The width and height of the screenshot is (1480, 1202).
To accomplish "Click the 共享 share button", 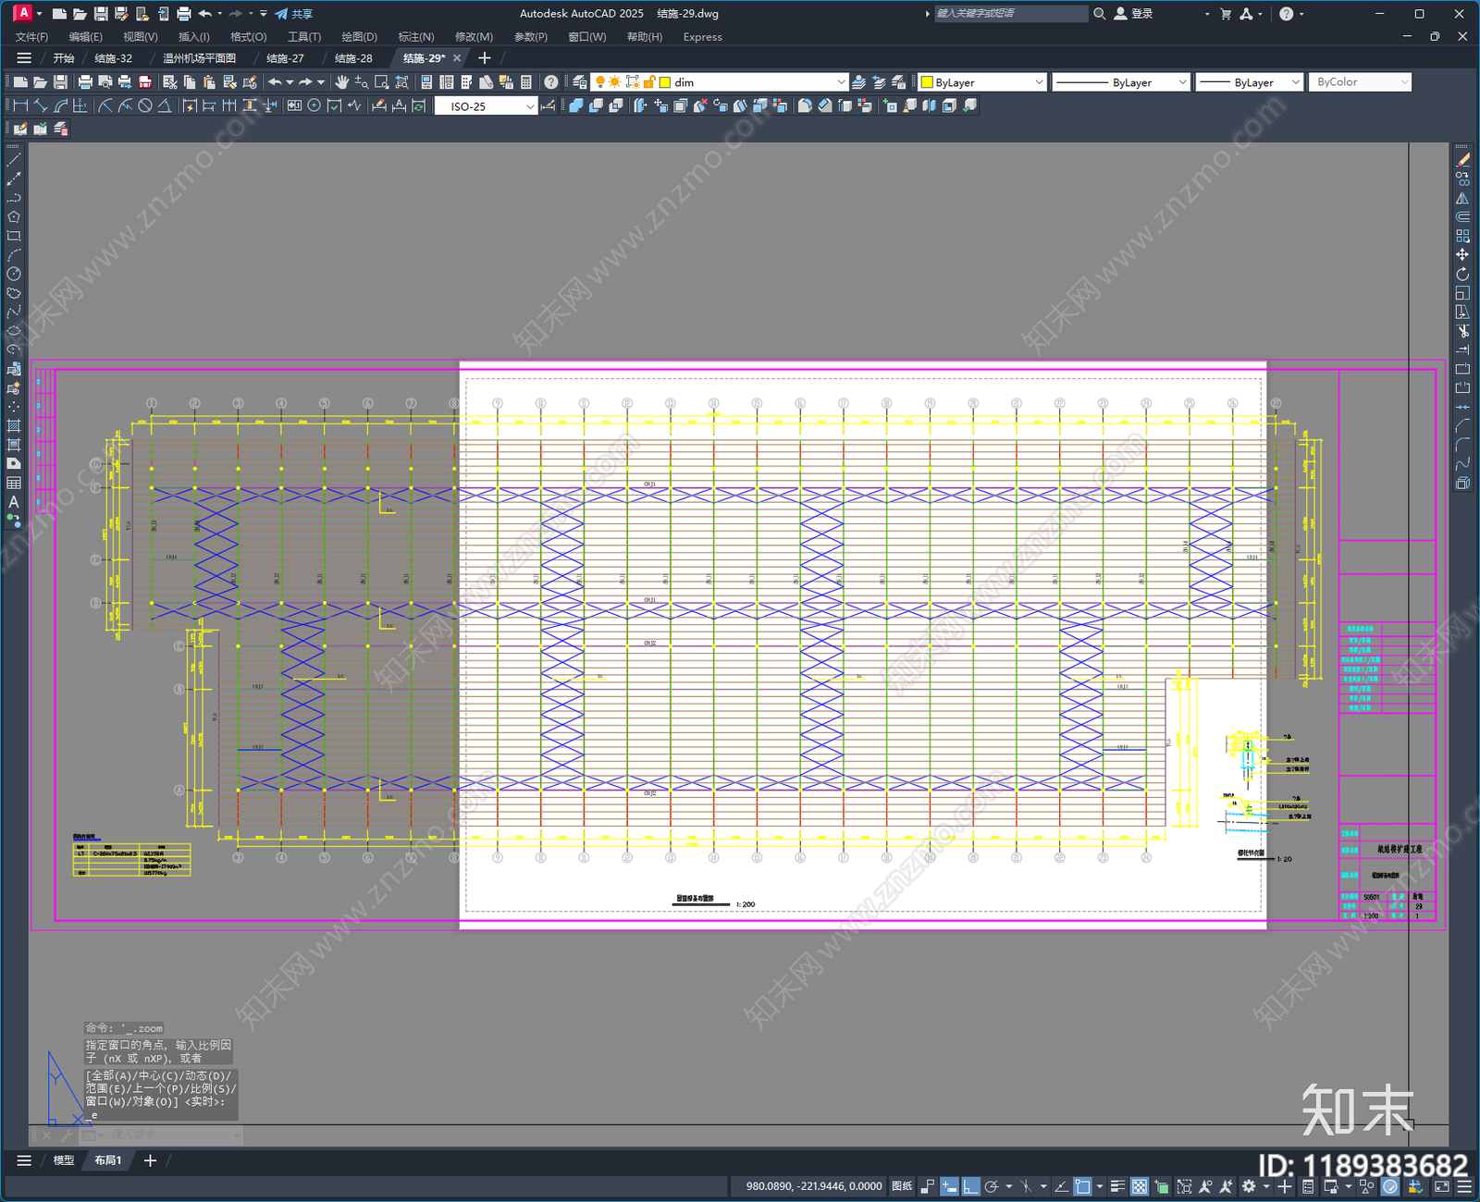I will pyautogui.click(x=294, y=14).
